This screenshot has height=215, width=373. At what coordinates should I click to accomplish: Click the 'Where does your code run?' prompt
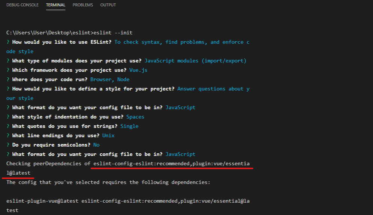tap(50, 79)
